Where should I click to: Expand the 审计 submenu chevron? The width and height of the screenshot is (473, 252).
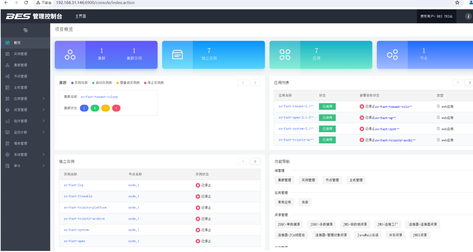pos(44,166)
